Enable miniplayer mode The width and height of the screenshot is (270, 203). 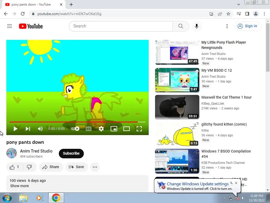[114, 129]
